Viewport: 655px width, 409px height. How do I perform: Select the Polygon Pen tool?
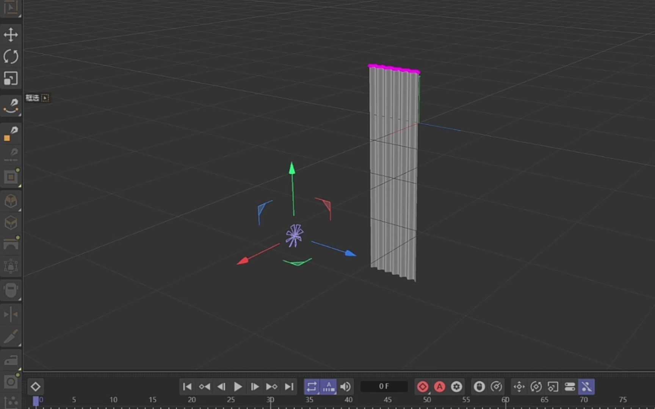tap(11, 133)
